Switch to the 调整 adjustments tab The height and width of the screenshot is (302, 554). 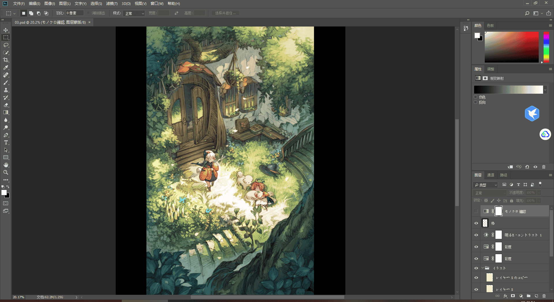[x=491, y=69]
